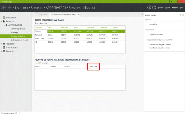185x115 pixels.
Task: Close the document area with the X
Action: [x=142, y=14]
